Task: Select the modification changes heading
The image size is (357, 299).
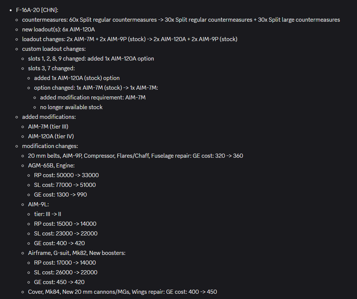Action: coord(50,146)
